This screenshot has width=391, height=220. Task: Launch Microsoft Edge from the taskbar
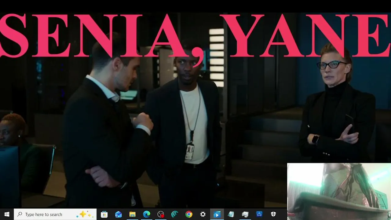click(x=147, y=214)
